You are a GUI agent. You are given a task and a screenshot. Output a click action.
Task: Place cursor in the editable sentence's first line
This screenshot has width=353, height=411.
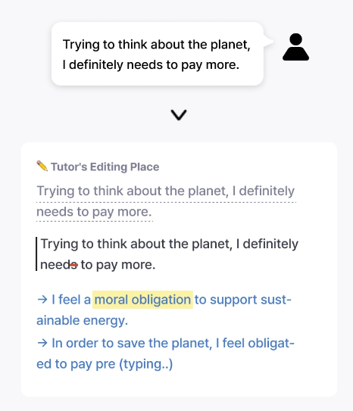tap(170, 244)
